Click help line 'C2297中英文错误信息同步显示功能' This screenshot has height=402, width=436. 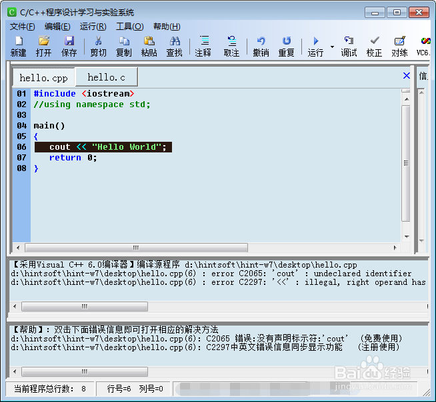click(205, 347)
